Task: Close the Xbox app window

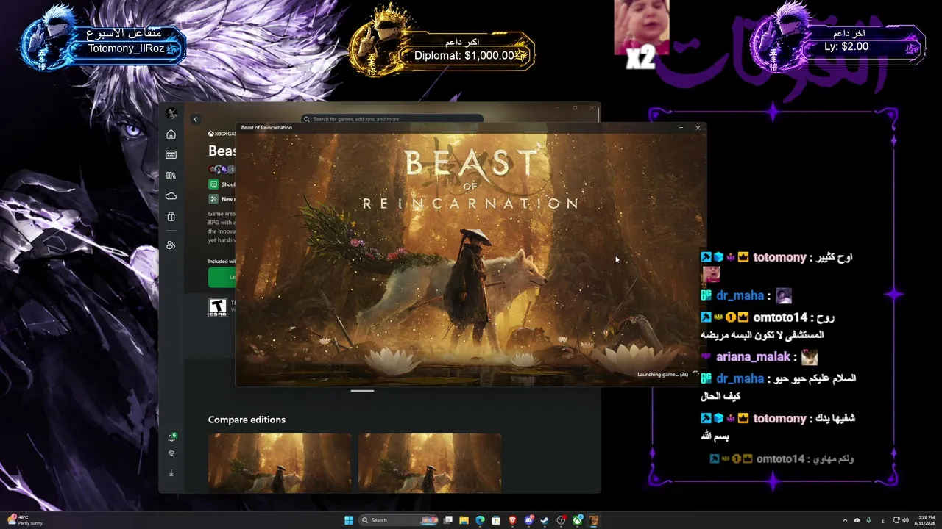Action: coord(592,108)
